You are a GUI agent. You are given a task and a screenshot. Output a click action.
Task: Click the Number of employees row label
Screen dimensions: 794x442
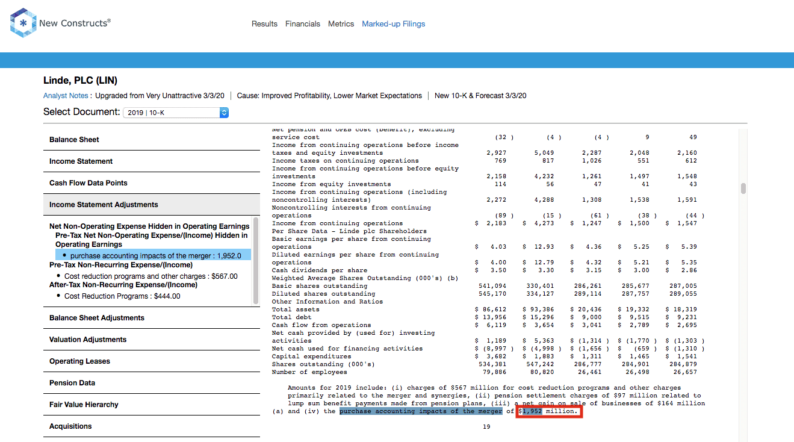click(x=309, y=372)
